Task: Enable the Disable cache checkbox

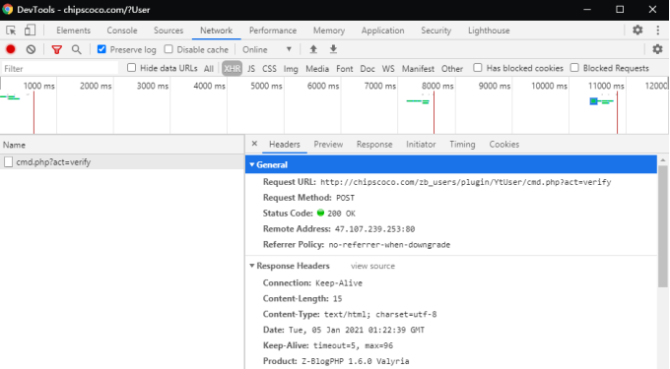Action: coord(168,49)
